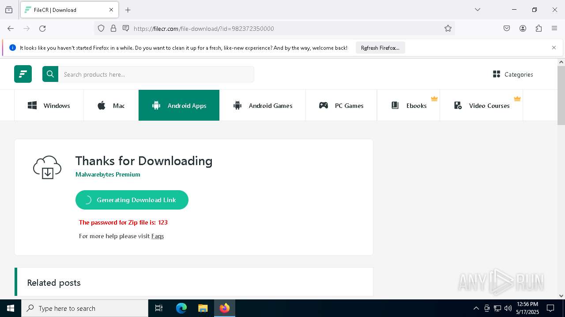
Task: Open the Firefox tracking protection shield
Action: pos(101,29)
